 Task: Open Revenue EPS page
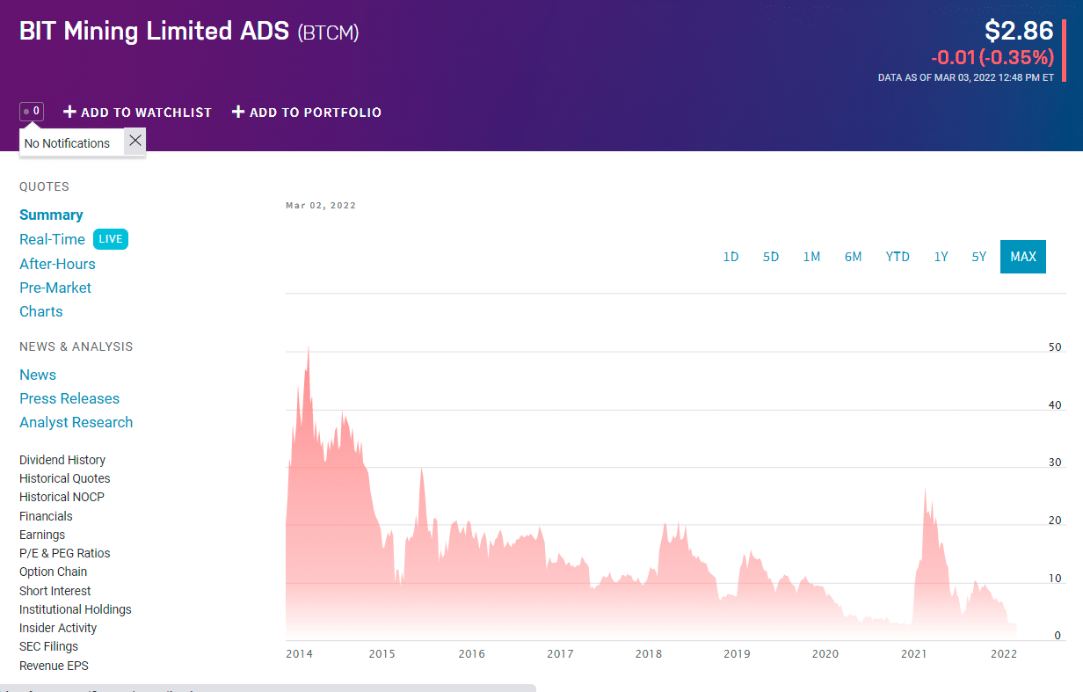pyautogui.click(x=54, y=666)
